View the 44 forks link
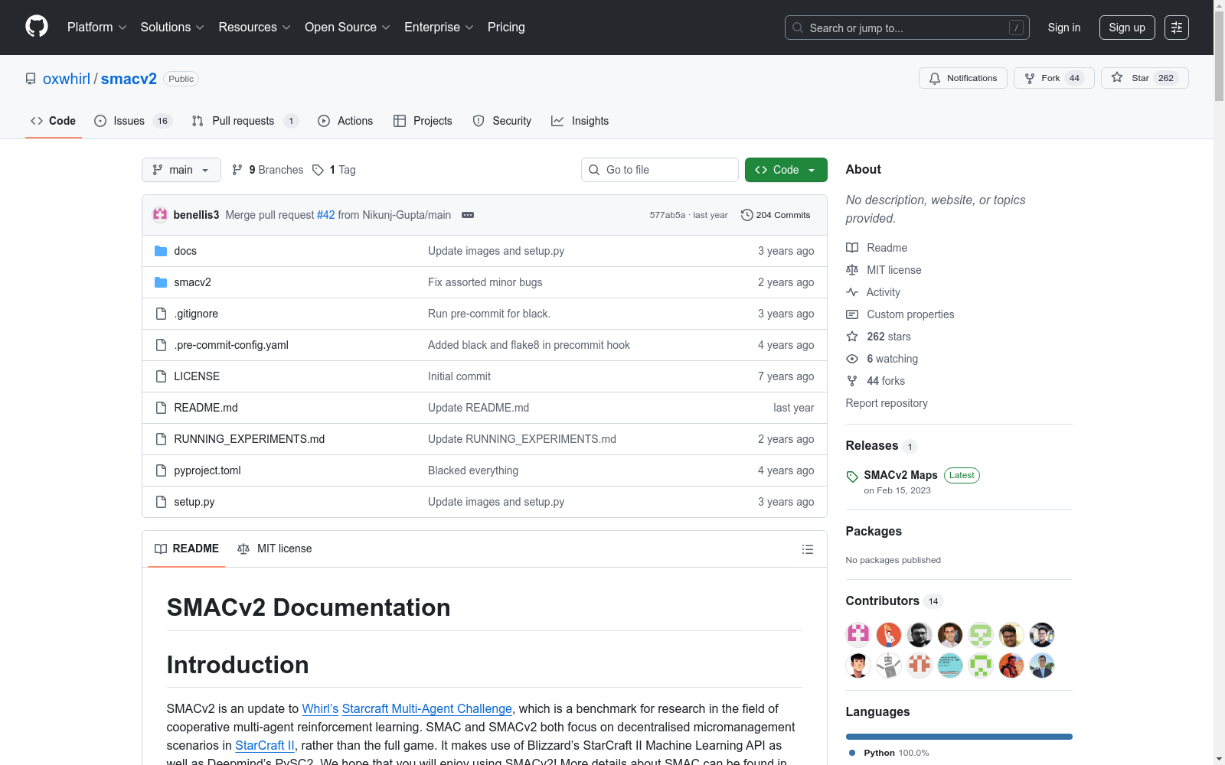Viewport: 1225px width, 765px height. point(876,381)
